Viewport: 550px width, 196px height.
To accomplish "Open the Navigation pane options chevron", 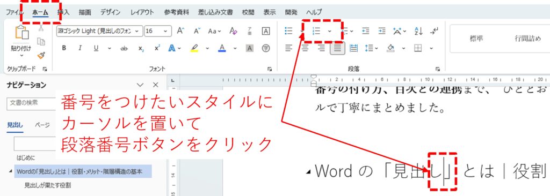I will point(140,85).
